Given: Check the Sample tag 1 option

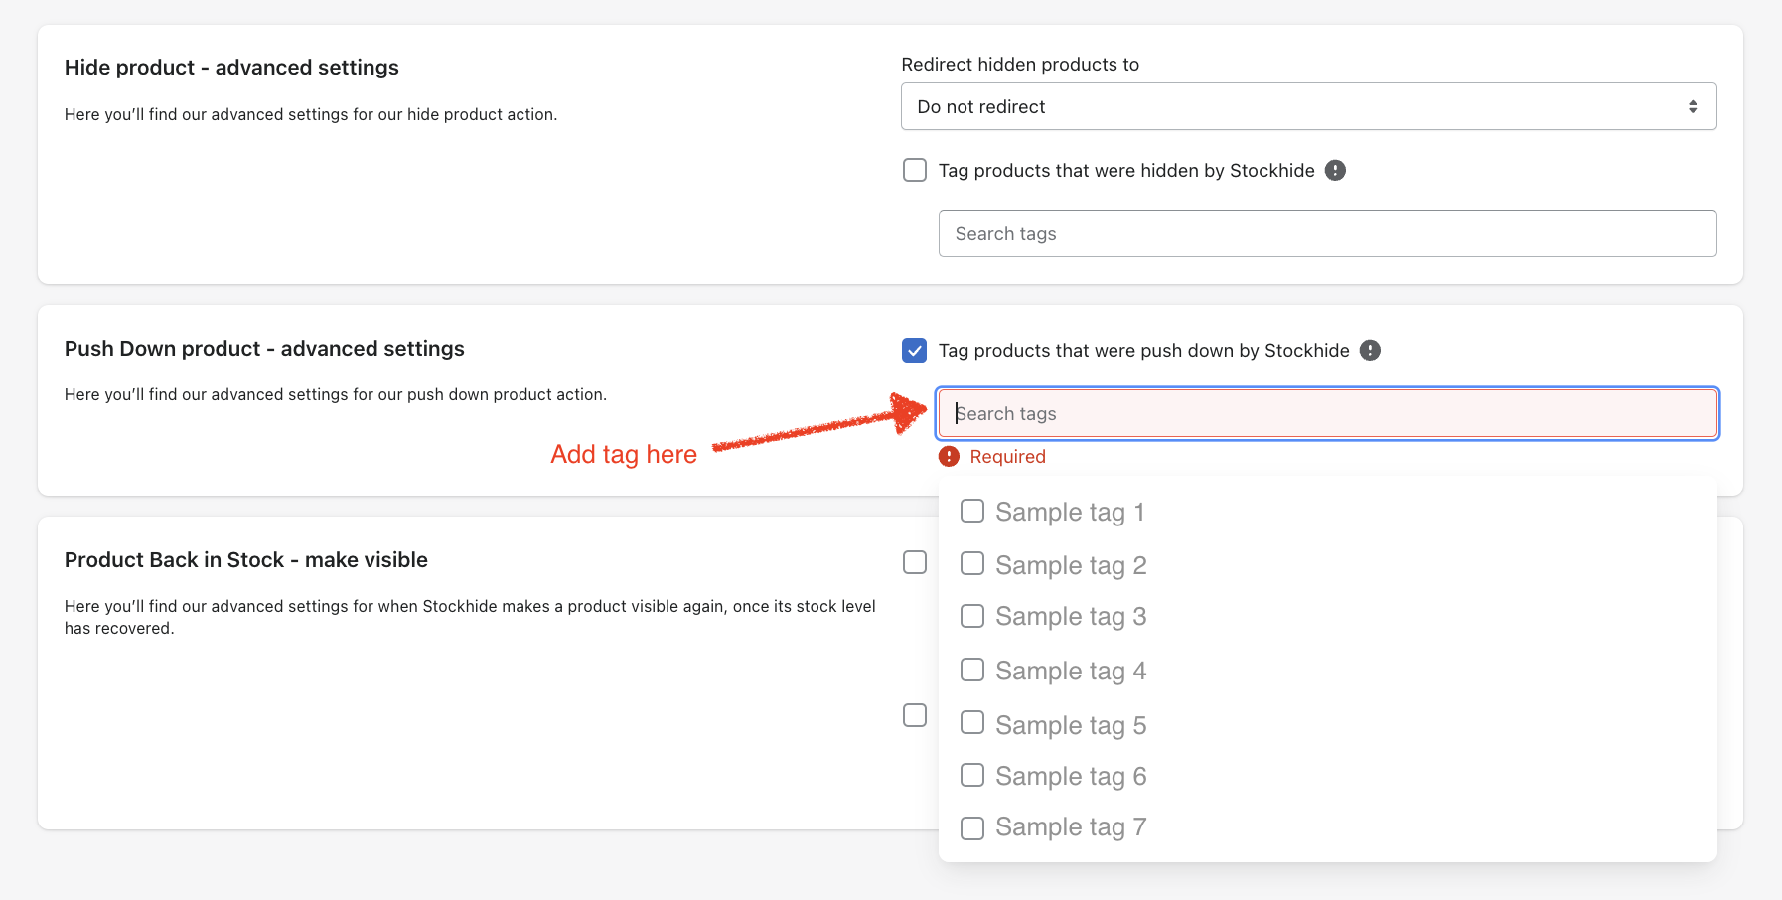Looking at the screenshot, I should (x=972, y=512).
